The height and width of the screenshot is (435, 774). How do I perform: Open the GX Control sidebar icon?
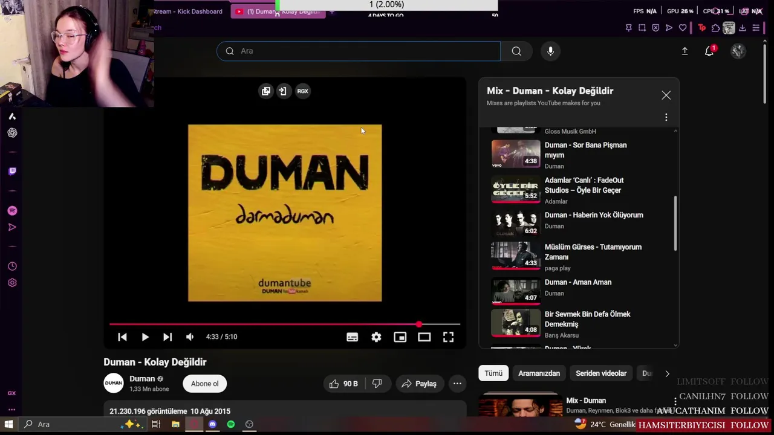point(11,393)
